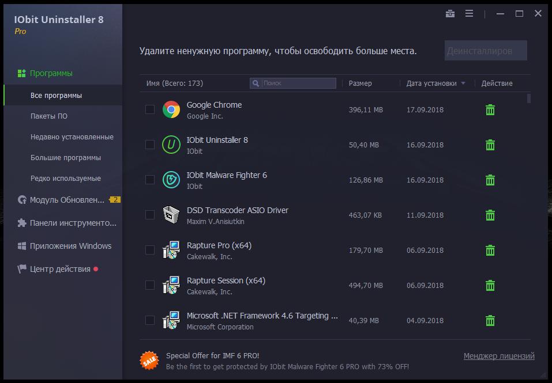Screen dimensions: 552x383
Task: Tick the Microsoft .NET Framework 4.6 checkbox
Action: pos(150,320)
